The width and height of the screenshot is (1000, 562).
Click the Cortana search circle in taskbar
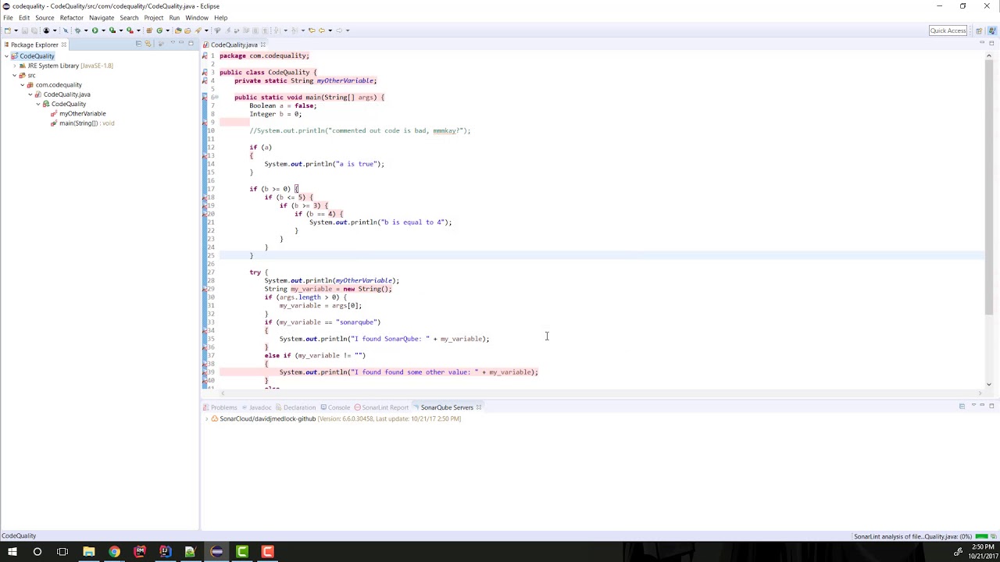pos(37,552)
